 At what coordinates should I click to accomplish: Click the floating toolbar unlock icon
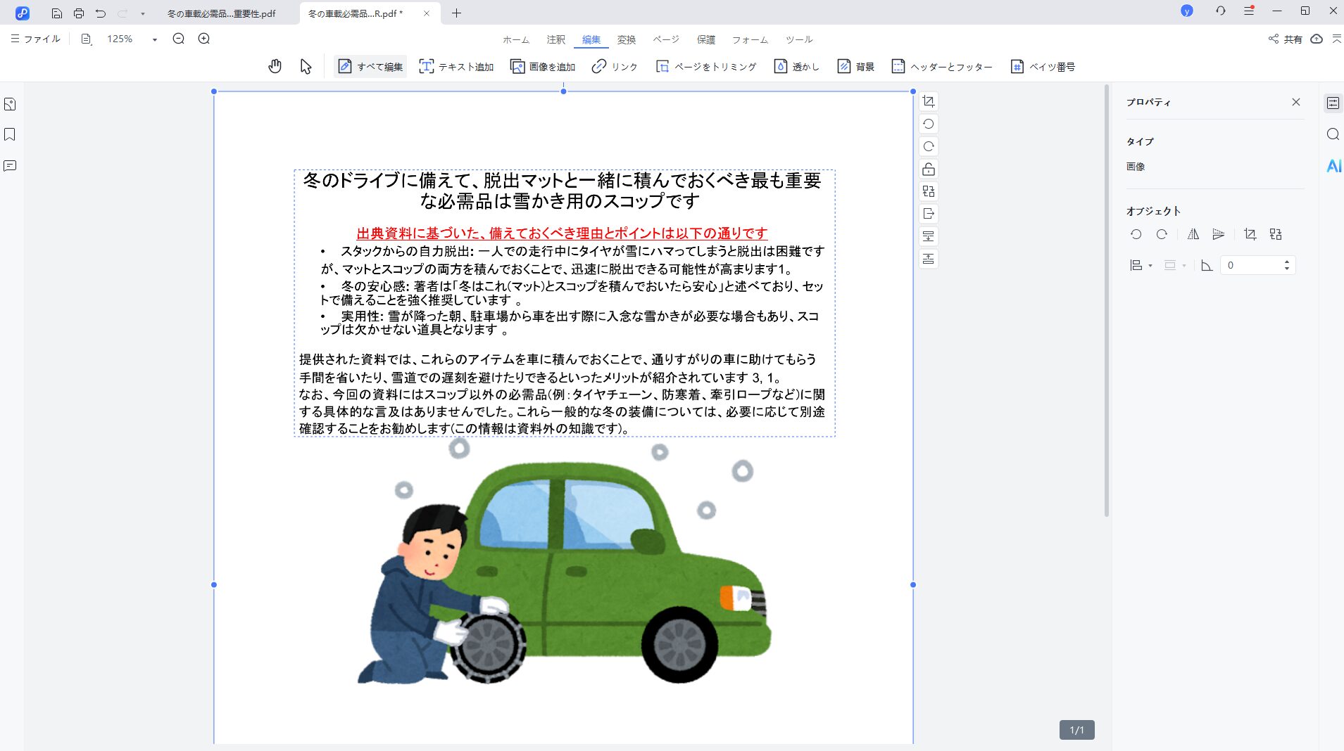pos(929,169)
